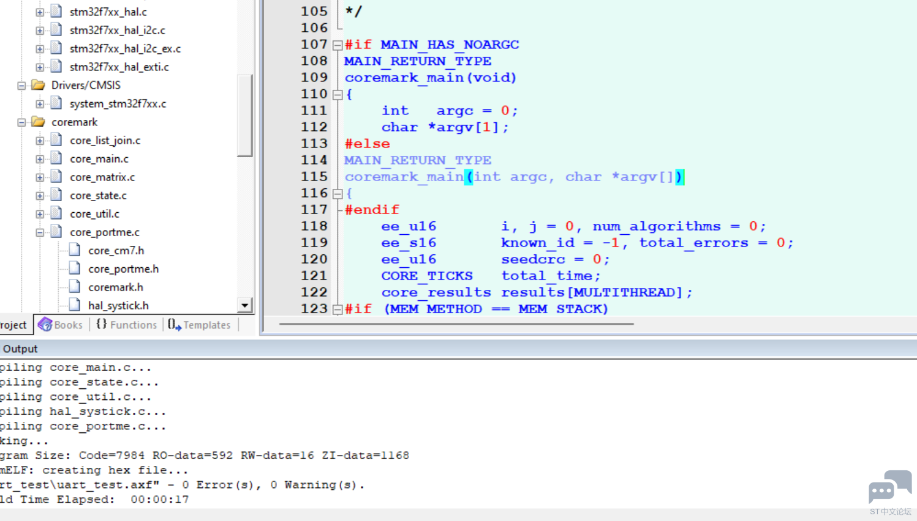Viewport: 917px width, 521px height.
Task: Collapse the core_portme.c node
Action: click(40, 232)
